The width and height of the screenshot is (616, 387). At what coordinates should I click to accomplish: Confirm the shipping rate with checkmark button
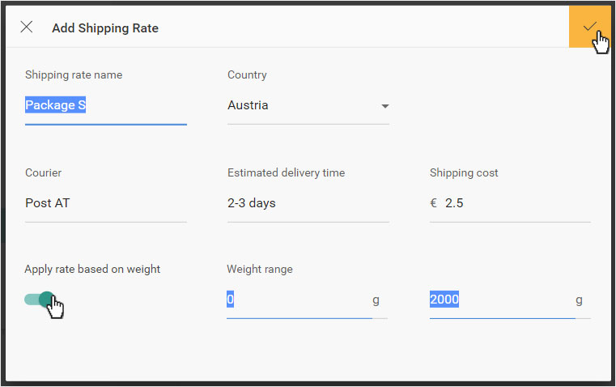click(x=589, y=27)
